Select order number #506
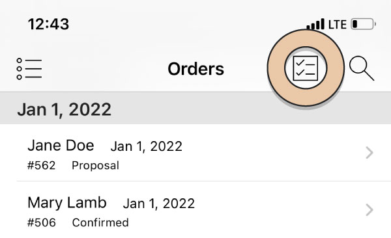Image resolution: width=391 pixels, height=238 pixels. tap(42, 222)
